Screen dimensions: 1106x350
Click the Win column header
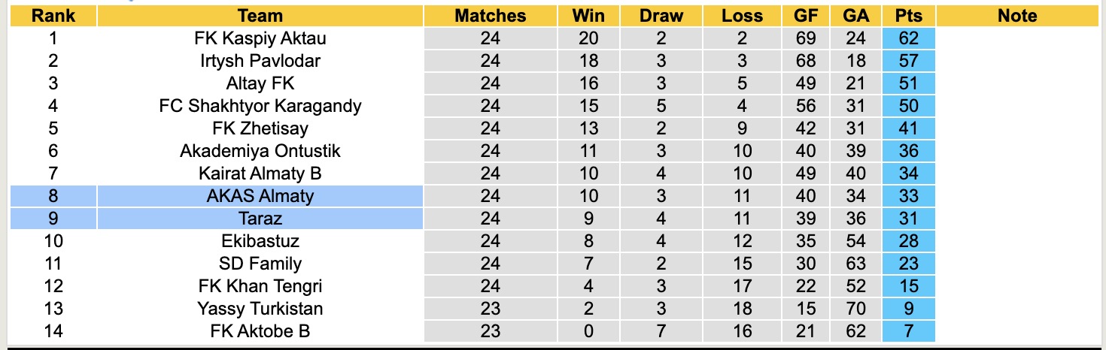pos(588,16)
